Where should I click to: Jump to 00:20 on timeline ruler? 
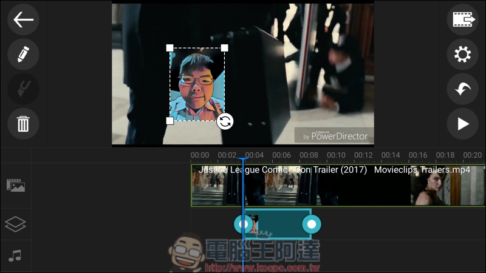pyautogui.click(x=473, y=155)
